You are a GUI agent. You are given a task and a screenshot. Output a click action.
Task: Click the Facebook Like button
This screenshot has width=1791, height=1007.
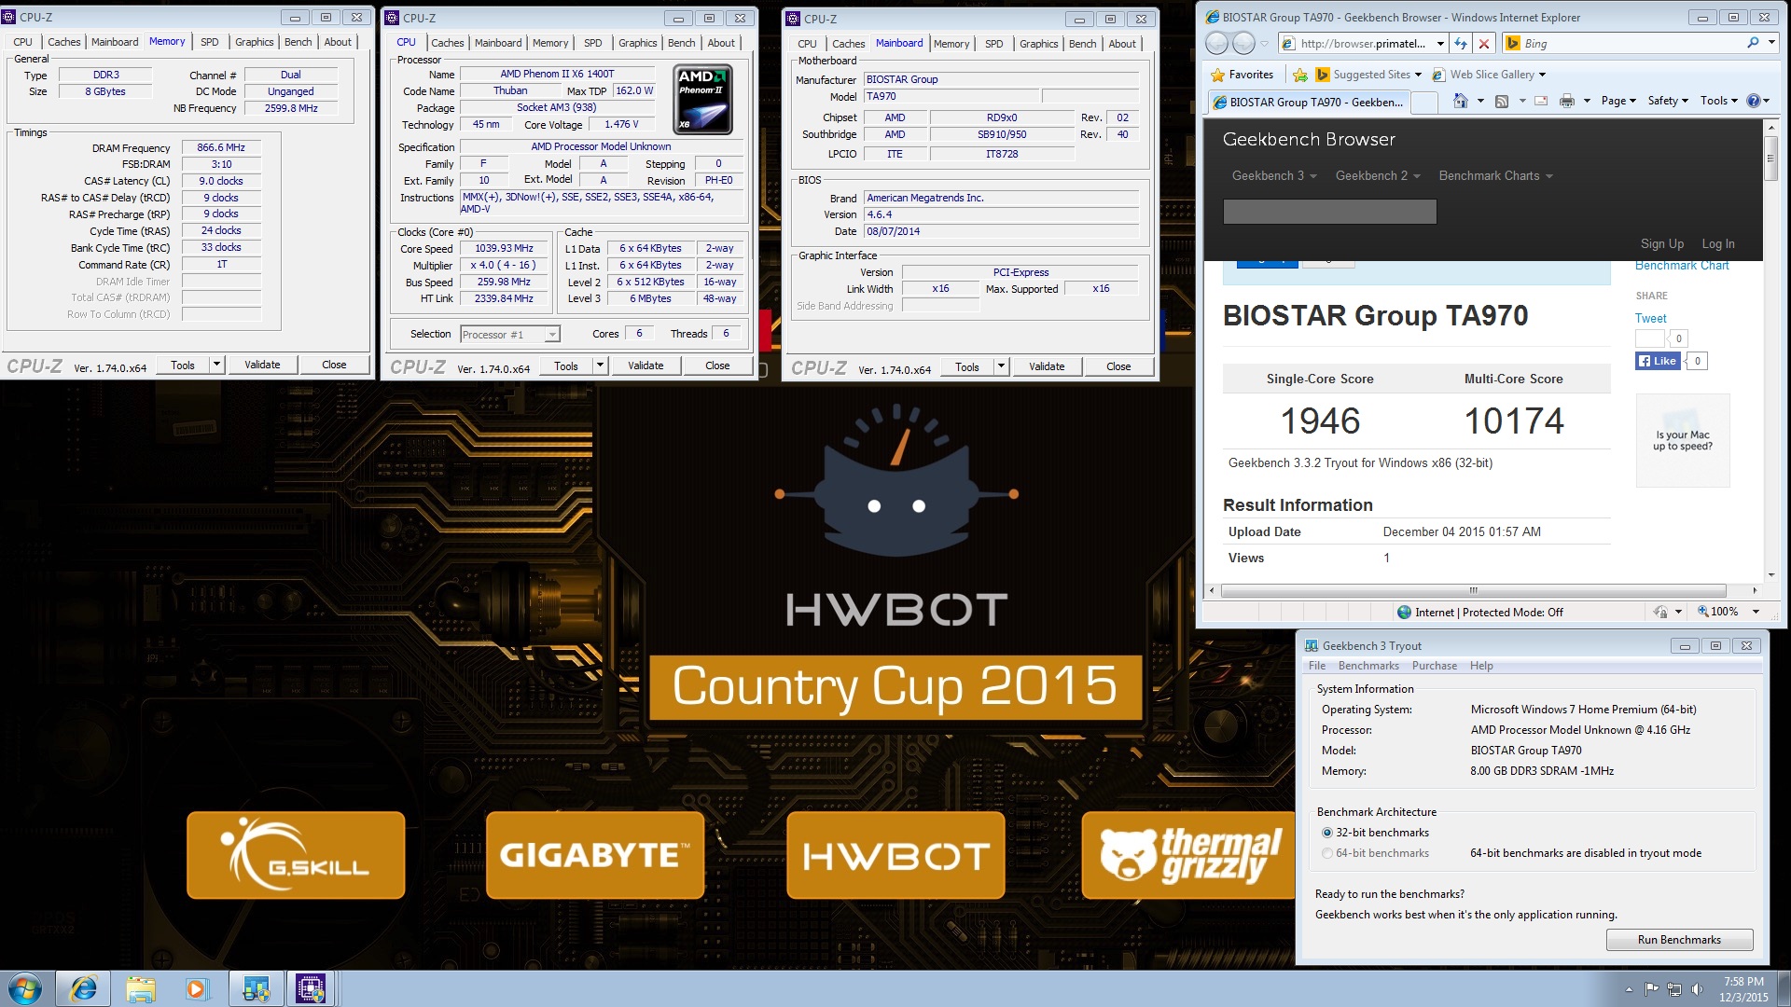coord(1658,361)
